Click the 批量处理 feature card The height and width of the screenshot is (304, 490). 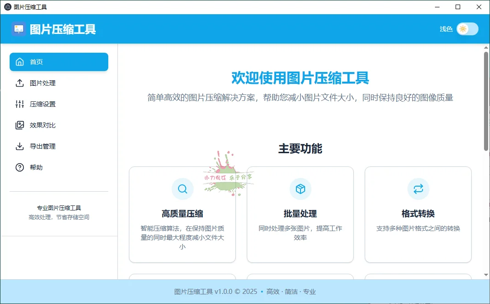pyautogui.click(x=300, y=214)
